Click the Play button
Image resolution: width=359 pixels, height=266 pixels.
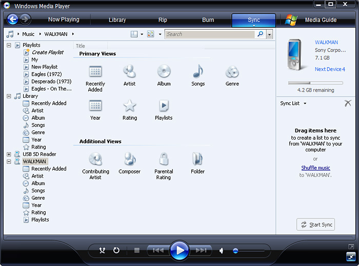tap(180, 251)
